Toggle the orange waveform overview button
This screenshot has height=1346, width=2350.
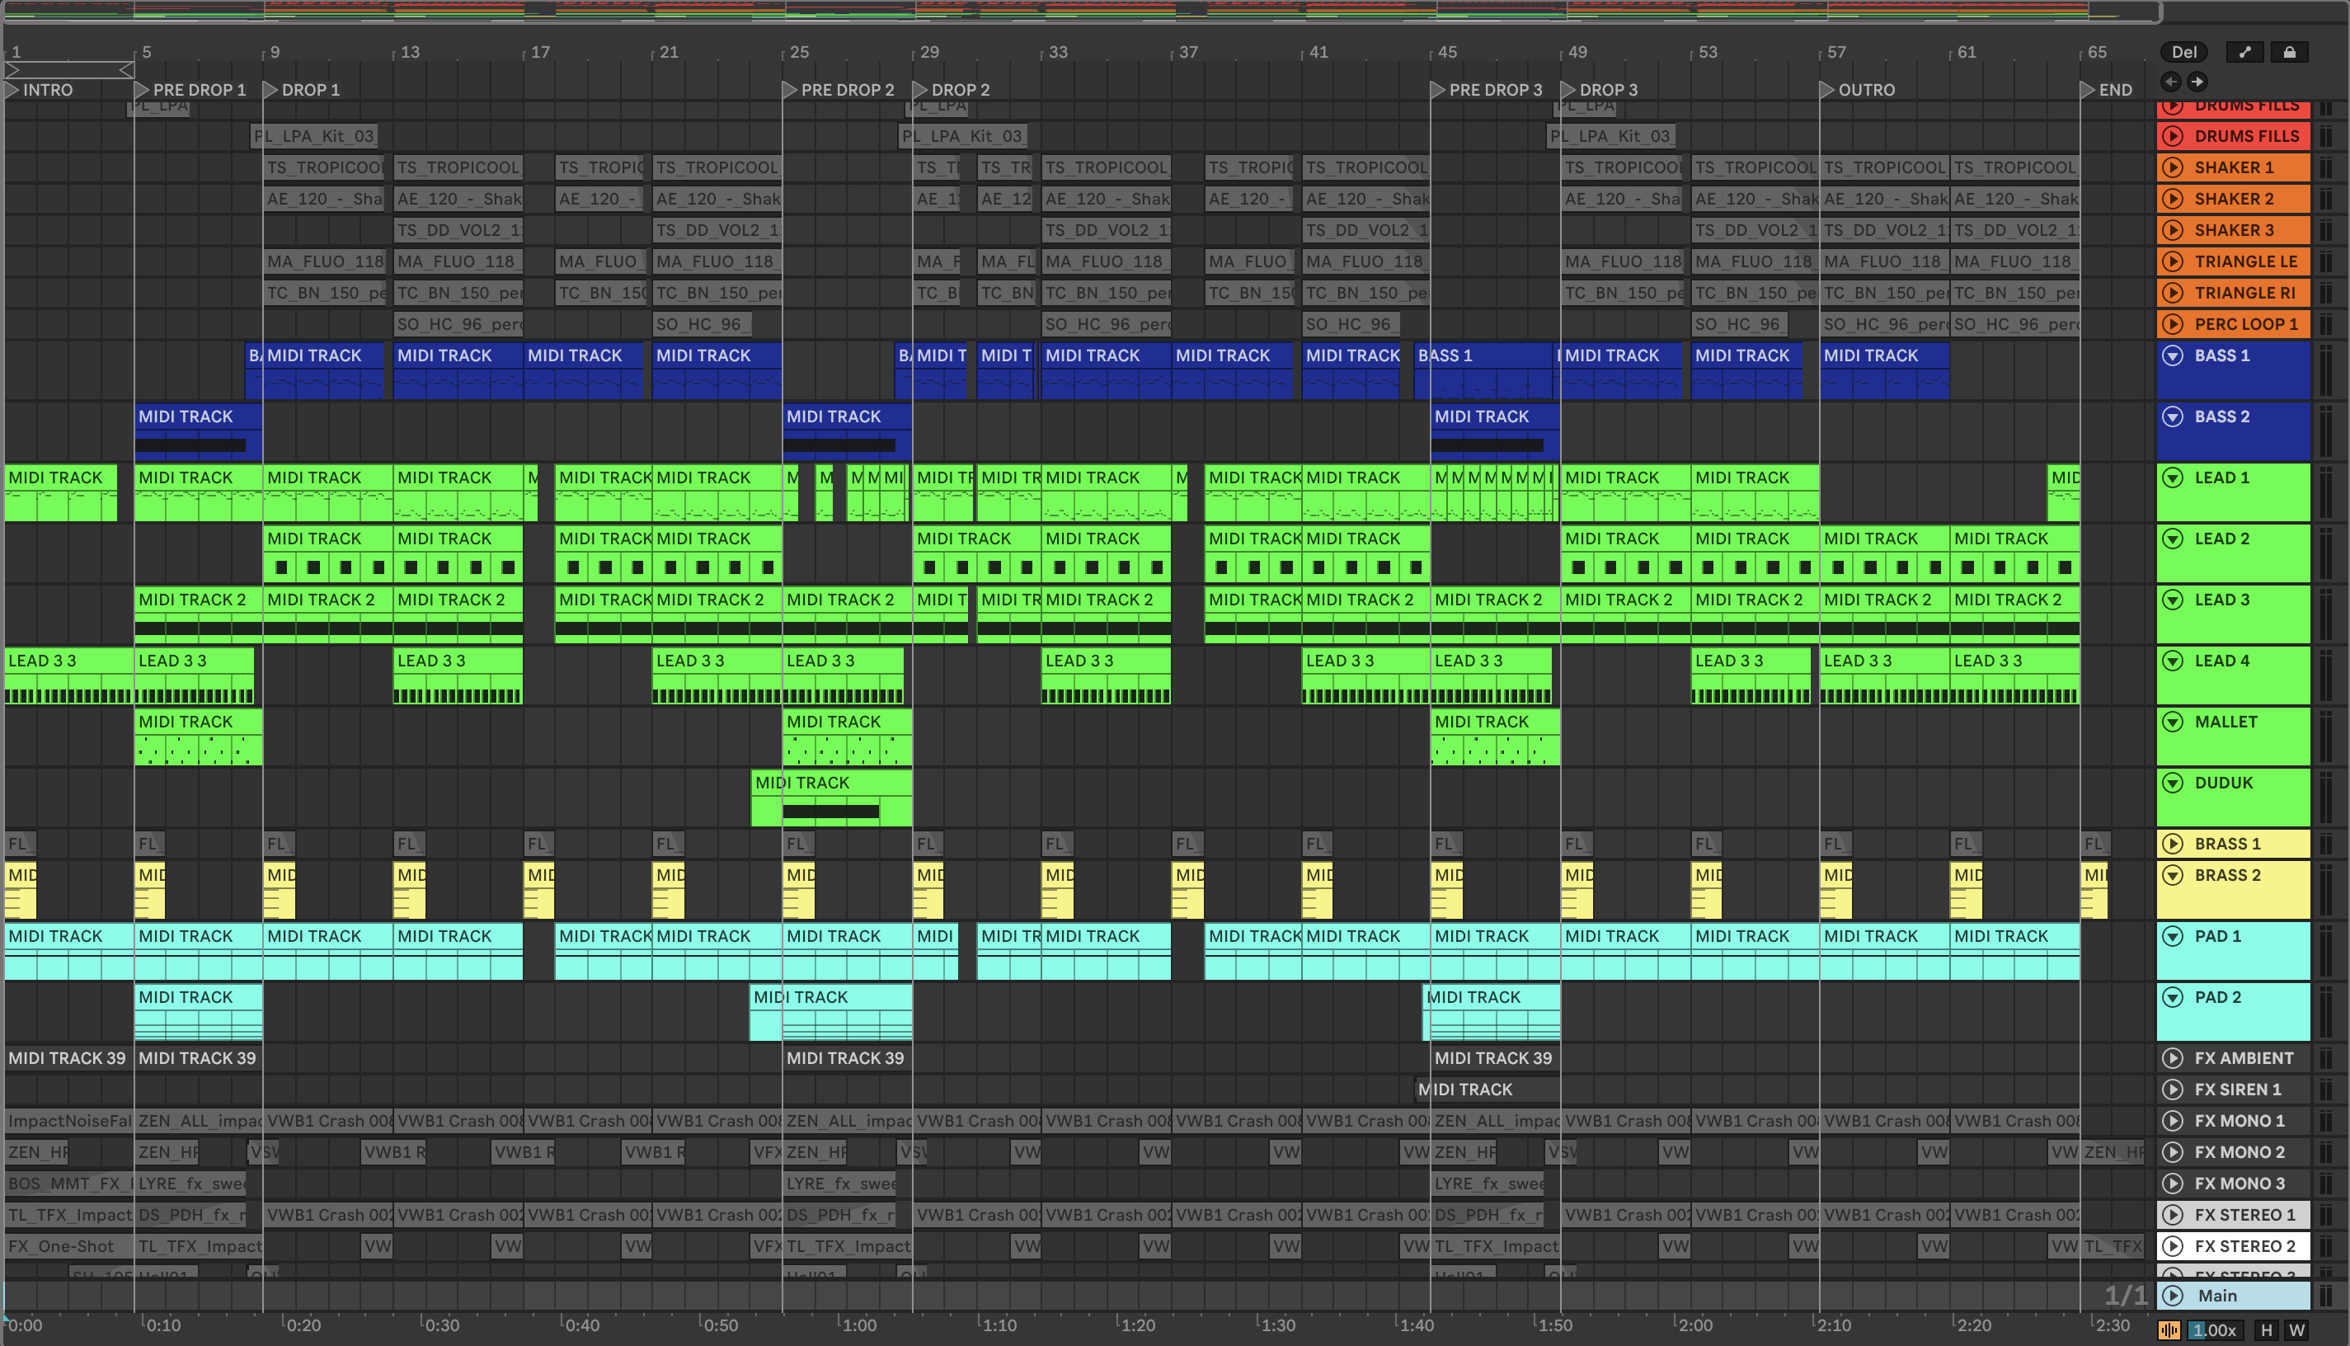click(x=2169, y=1330)
